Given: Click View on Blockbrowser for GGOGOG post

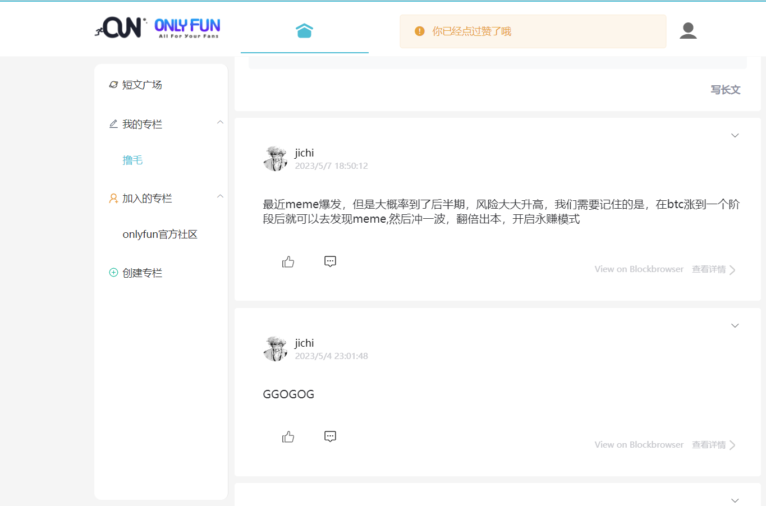Looking at the screenshot, I should [639, 444].
